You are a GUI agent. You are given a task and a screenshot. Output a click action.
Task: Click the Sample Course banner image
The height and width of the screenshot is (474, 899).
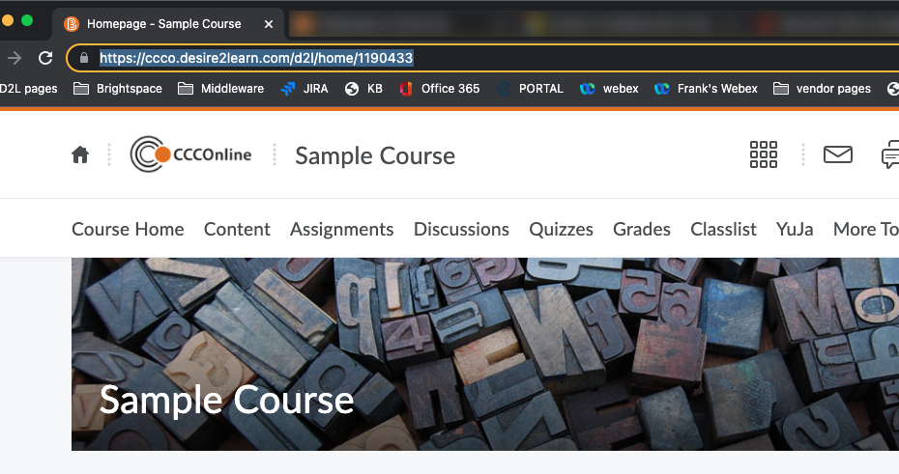pyautogui.click(x=485, y=353)
